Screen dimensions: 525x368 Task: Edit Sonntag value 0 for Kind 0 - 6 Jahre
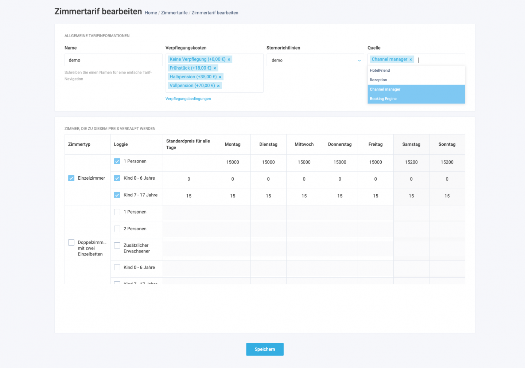447,179
